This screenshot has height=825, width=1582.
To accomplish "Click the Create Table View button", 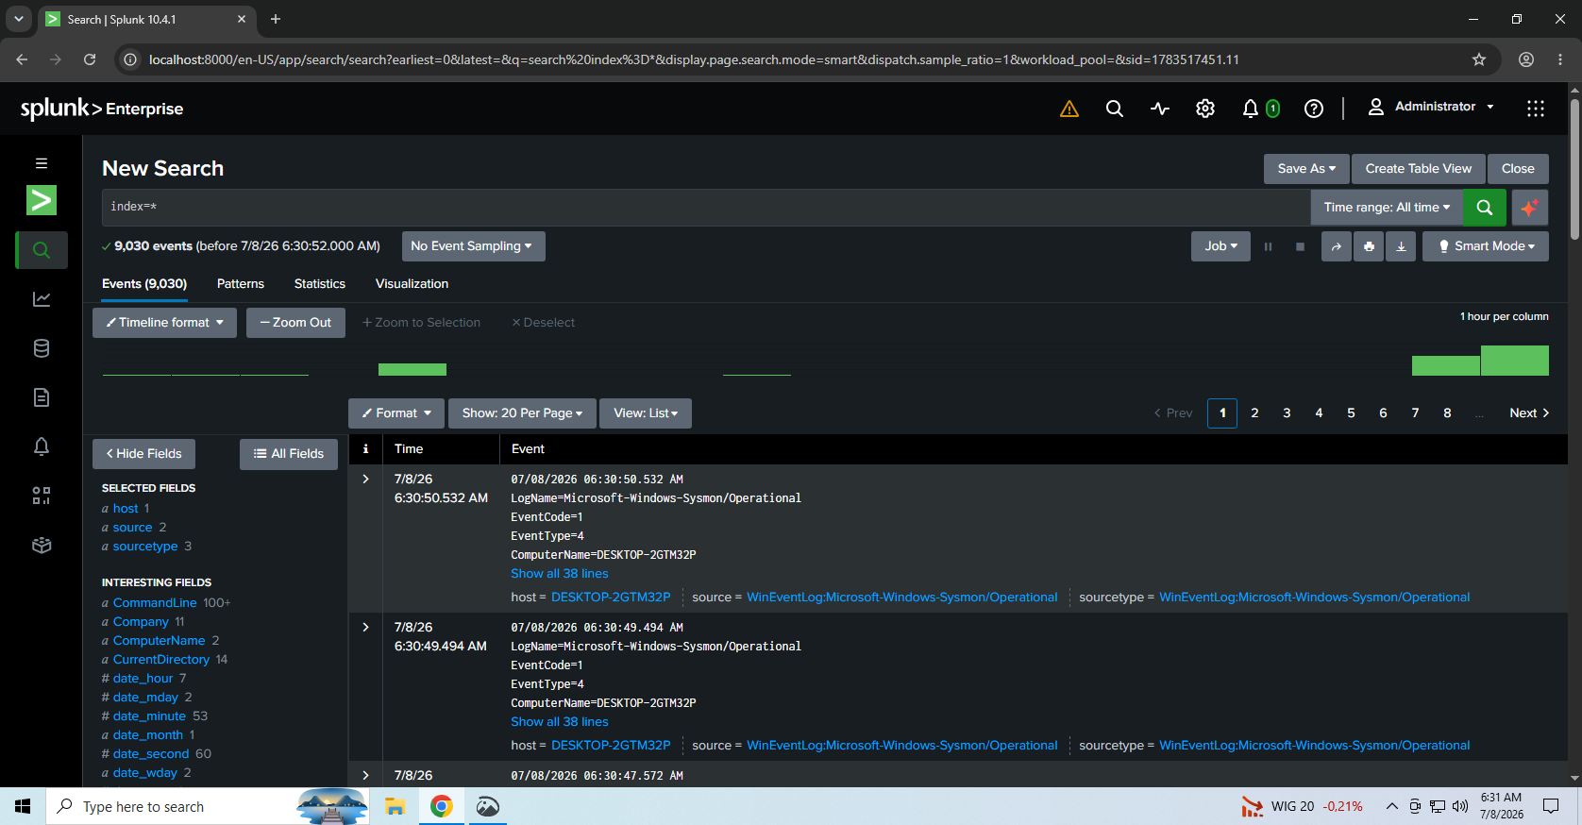I will tap(1418, 169).
